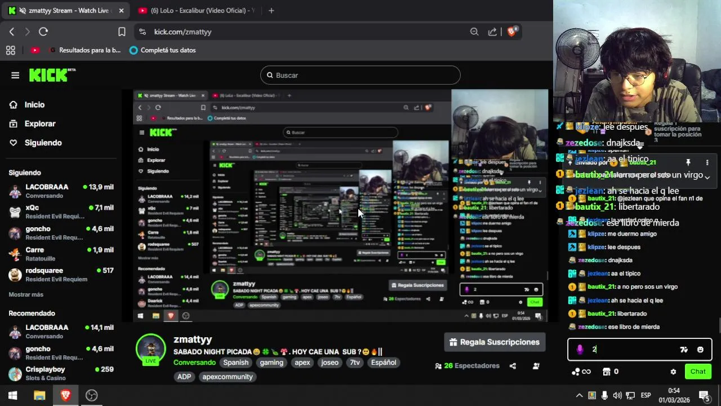This screenshot has width=721, height=406.
Task: Open the notification center icon
Action: (x=705, y=395)
